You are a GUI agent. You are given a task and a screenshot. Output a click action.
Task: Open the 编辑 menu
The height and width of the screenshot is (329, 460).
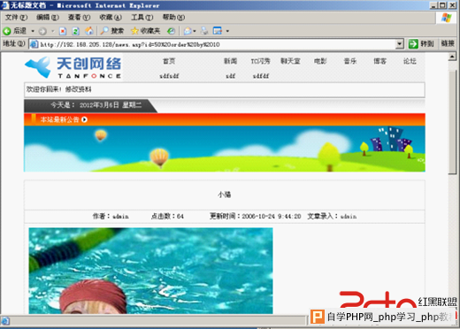coord(48,18)
